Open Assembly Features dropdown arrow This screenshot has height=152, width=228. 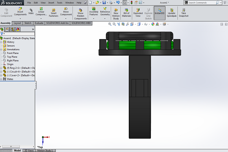point(93,19)
